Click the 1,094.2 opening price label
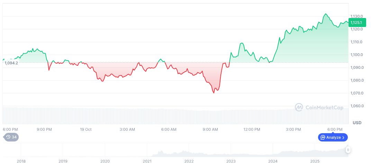The image size is (371, 165). [11, 63]
